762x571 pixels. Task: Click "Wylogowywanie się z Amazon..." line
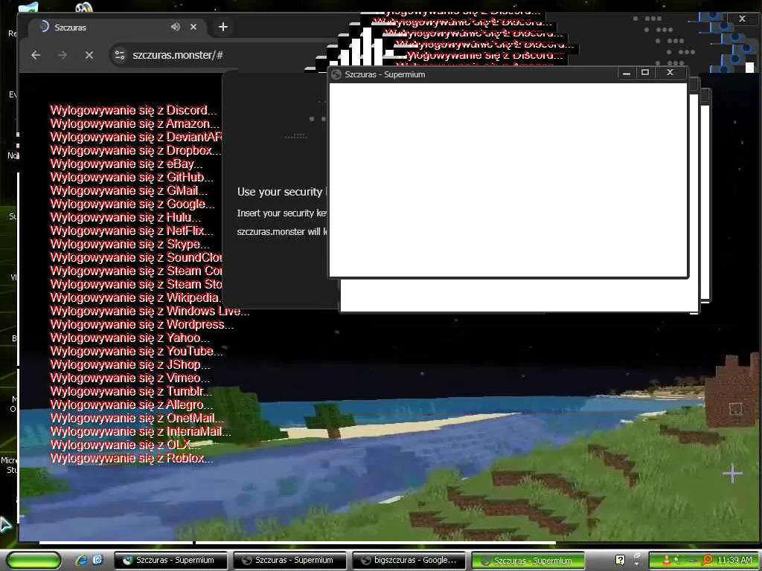tap(135, 124)
